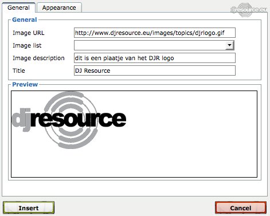Viewport: 270px width, 216px height.
Task: Click the Image description label
Action: pos(38,58)
